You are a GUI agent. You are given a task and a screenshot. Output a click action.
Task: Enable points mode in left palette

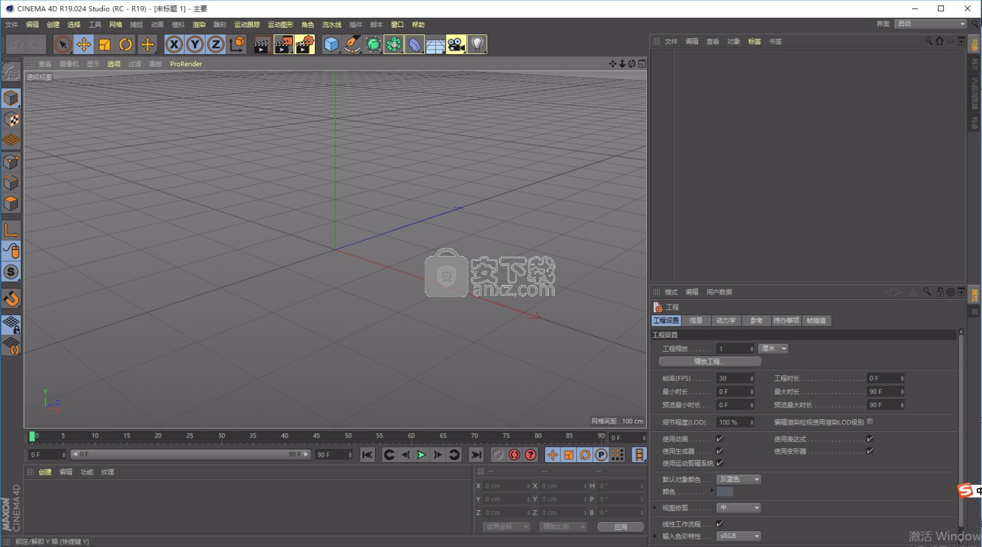[11, 162]
